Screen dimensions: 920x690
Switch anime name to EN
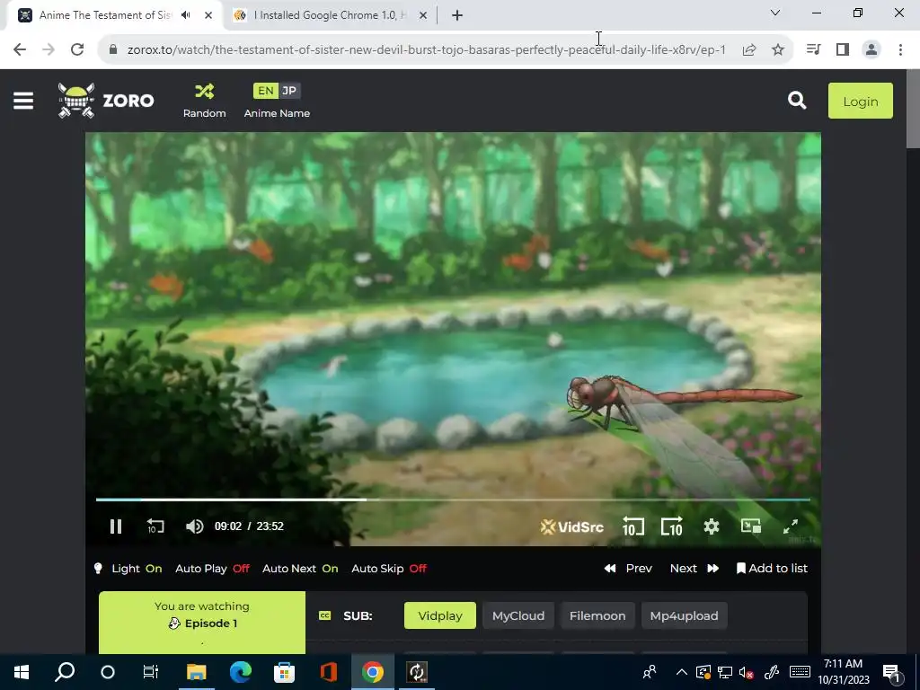tap(265, 91)
